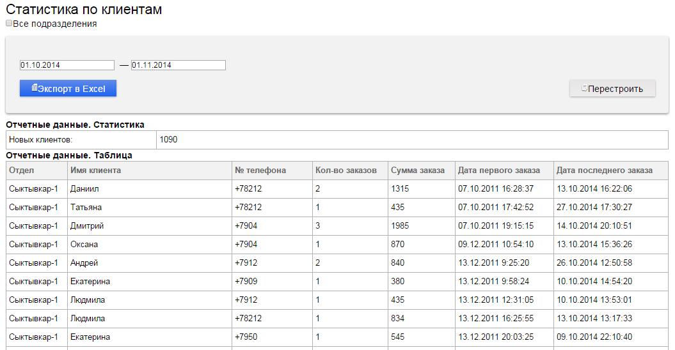Click the order sum 1315
The height and width of the screenshot is (350, 675).
(400, 189)
